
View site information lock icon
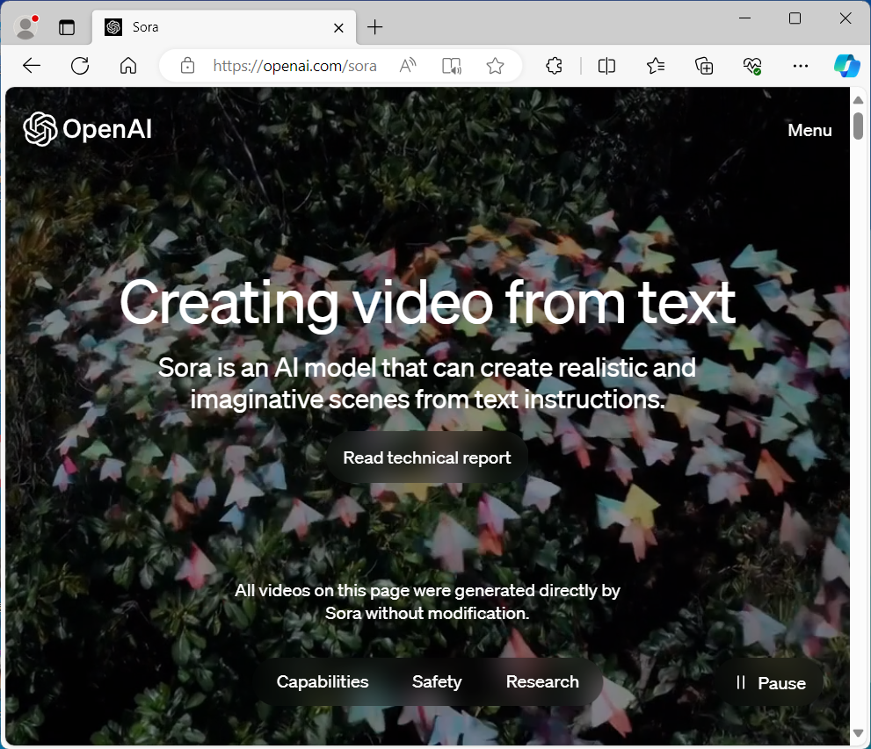point(188,66)
